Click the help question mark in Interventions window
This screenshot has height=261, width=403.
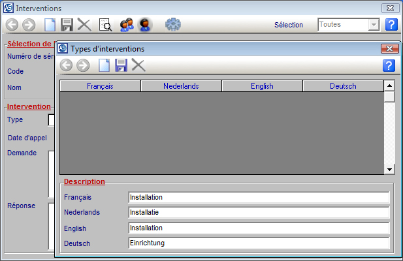tap(391, 25)
